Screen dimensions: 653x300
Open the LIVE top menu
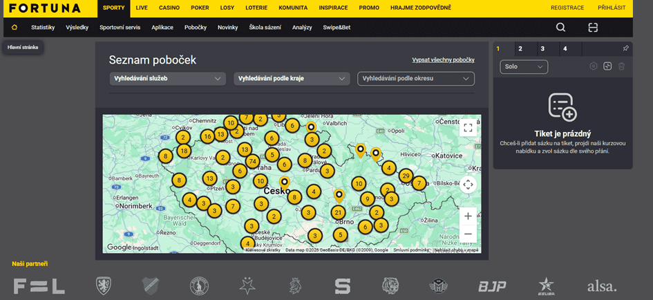[x=142, y=8]
